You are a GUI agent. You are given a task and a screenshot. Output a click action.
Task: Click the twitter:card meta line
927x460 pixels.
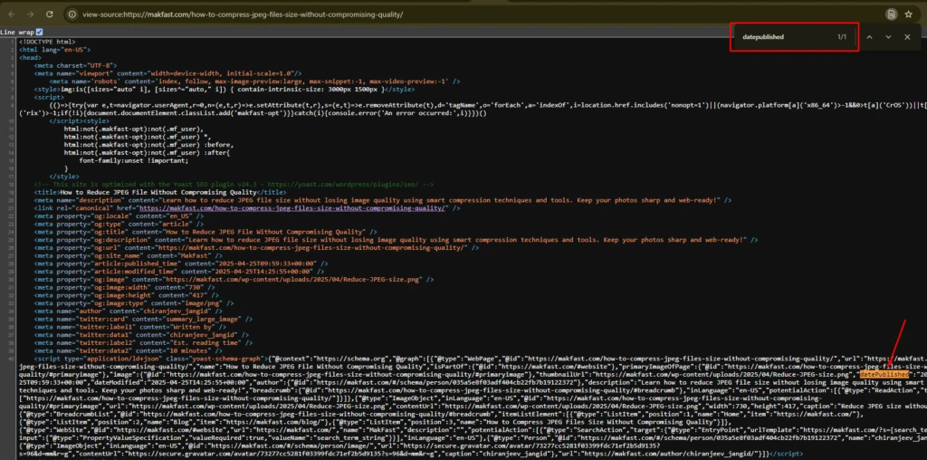[144, 319]
